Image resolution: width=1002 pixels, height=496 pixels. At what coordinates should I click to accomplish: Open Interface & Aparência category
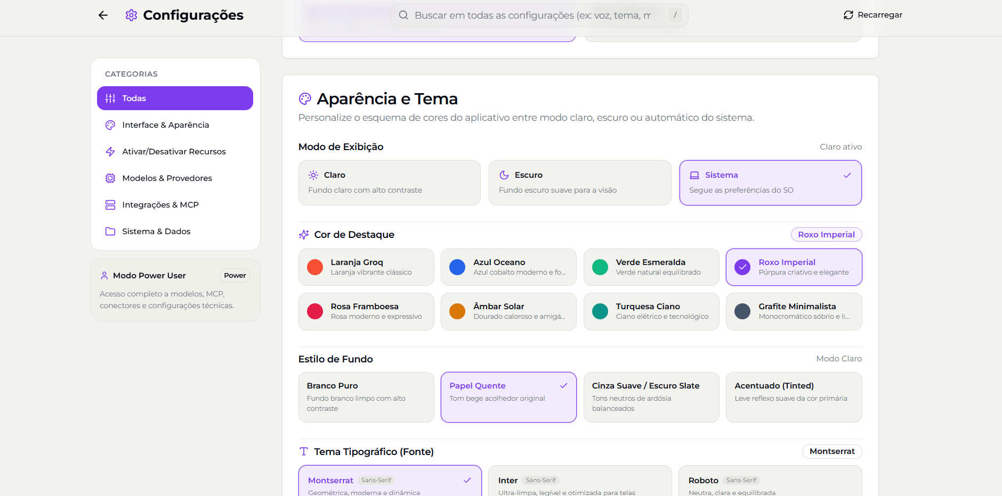click(x=175, y=125)
